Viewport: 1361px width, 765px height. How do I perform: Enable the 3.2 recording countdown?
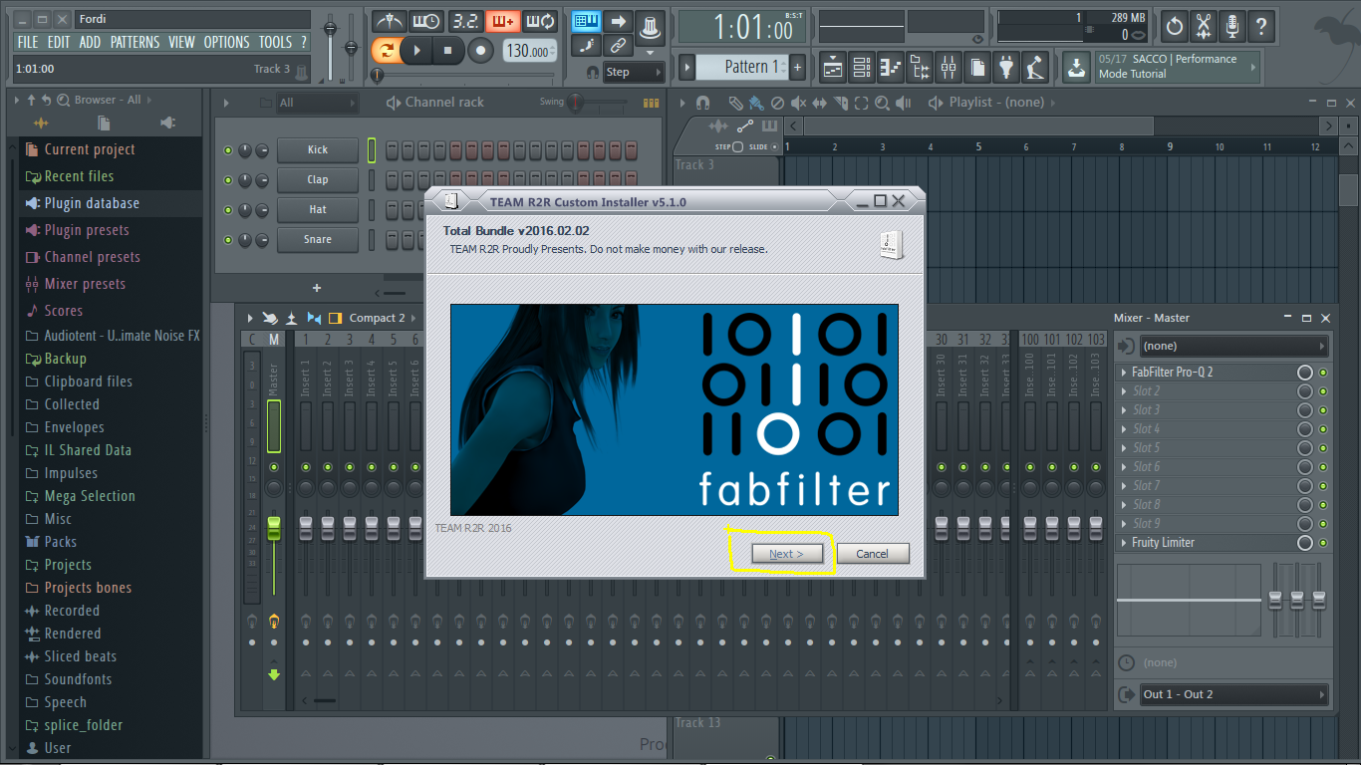click(464, 22)
